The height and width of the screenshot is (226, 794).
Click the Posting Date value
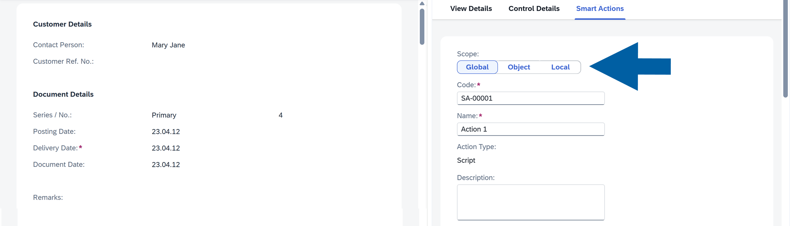(x=165, y=131)
